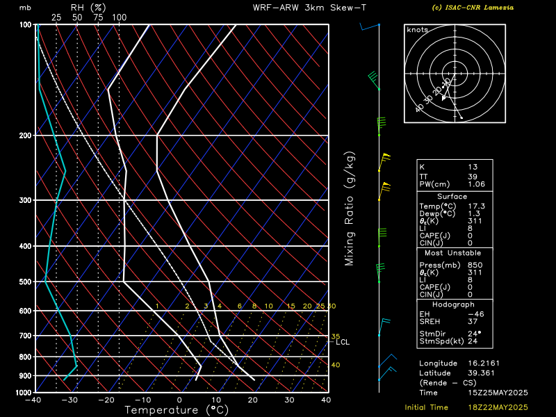Viewport: 556px width, 417px height.
Task: Click the surface Temp value '17.3'
Action: point(476,206)
